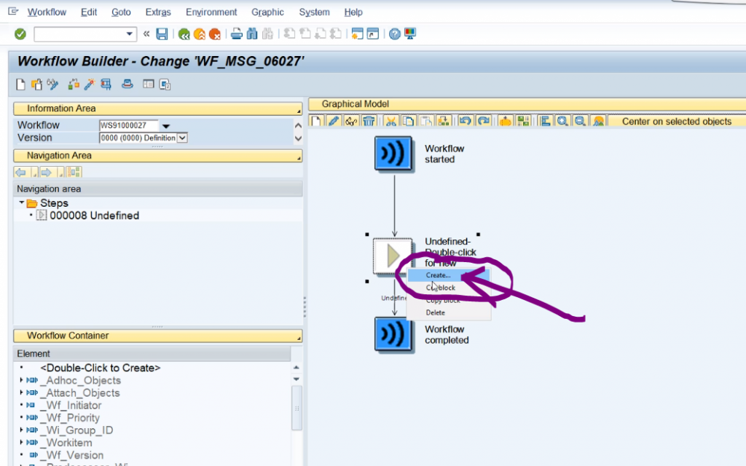Click the Other workflow/version icon
Image resolution: width=746 pixels, height=466 pixels.
pyautogui.click(x=36, y=84)
